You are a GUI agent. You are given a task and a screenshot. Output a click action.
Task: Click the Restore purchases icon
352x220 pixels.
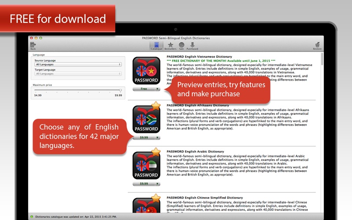pos(317,46)
